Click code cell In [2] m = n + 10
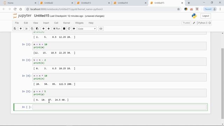This screenshot has width=224, height=126. click(x=119, y=46)
